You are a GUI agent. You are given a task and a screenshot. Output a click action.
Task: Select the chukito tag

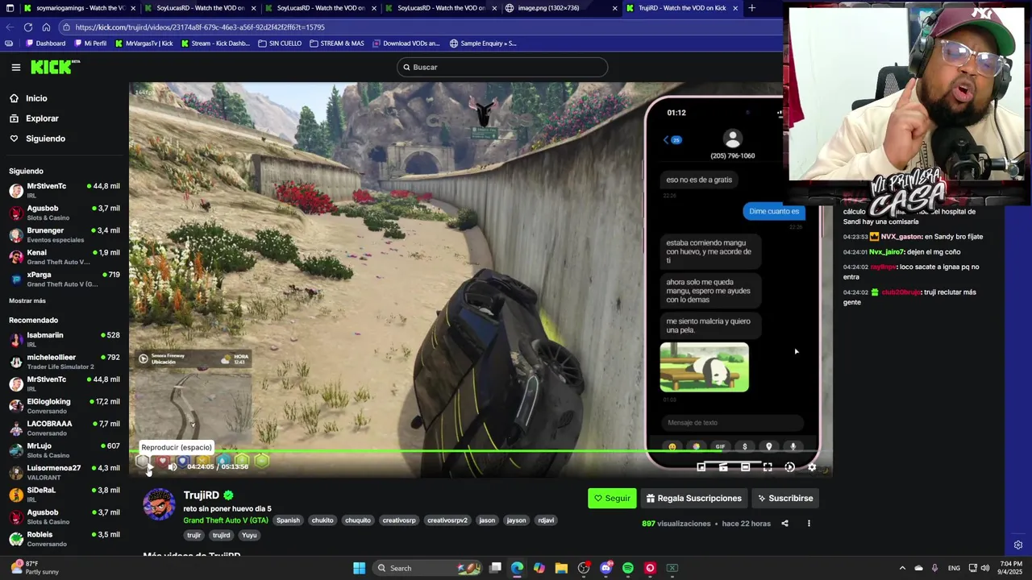click(322, 520)
